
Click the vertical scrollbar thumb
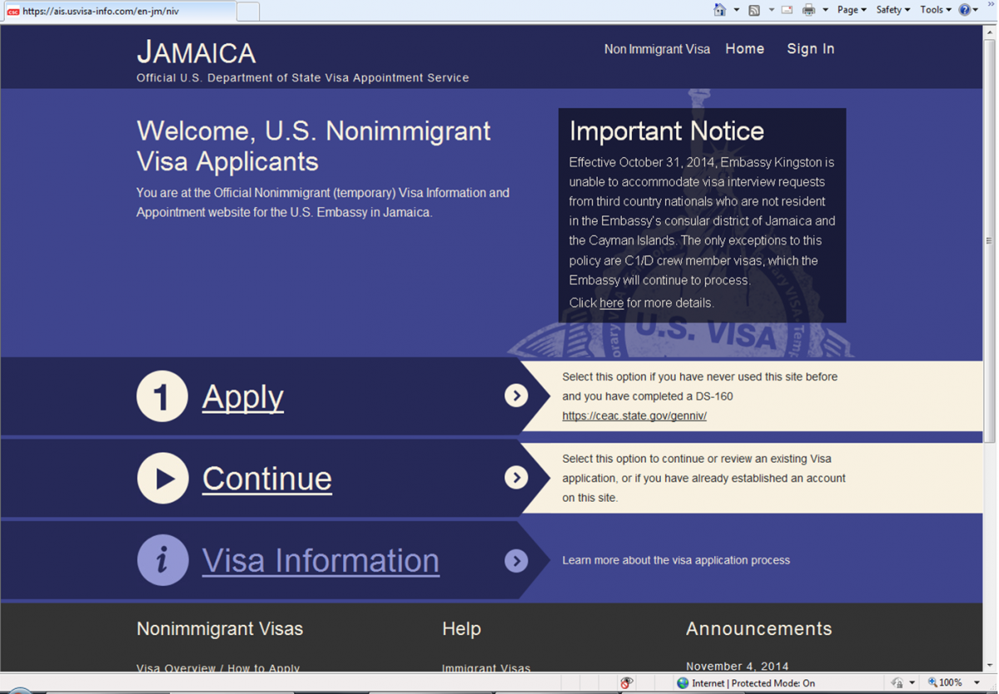click(x=990, y=240)
